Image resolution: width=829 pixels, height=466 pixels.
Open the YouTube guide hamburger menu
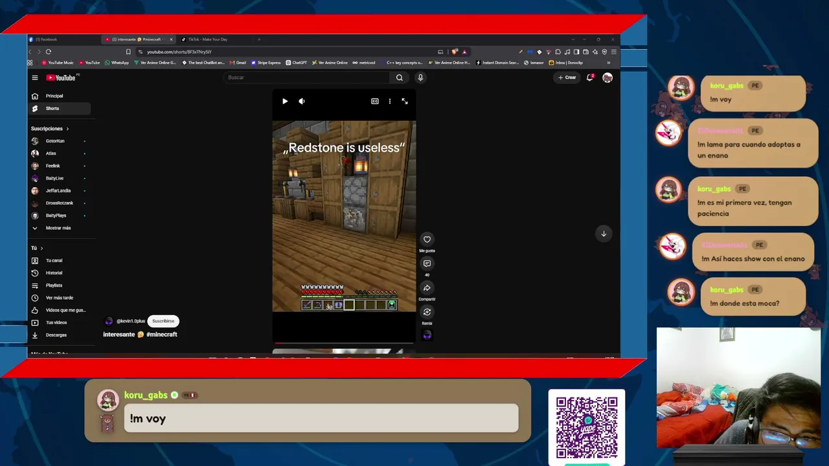[x=35, y=78]
